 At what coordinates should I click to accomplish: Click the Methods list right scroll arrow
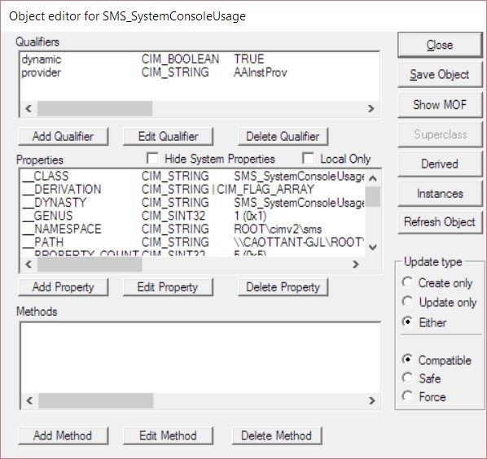[x=372, y=400]
